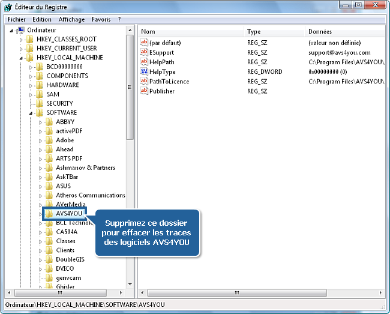Open the Affichage menu
390x314 pixels.
pyautogui.click(x=71, y=19)
